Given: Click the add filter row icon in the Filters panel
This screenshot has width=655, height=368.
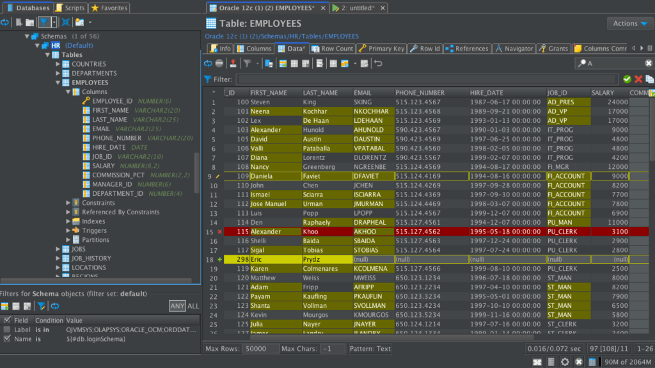Looking at the screenshot, I should (5, 306).
